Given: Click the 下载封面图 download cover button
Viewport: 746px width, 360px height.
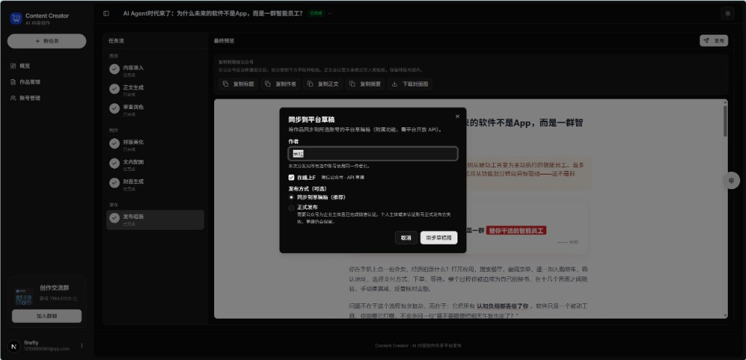Looking at the screenshot, I should pyautogui.click(x=409, y=84).
